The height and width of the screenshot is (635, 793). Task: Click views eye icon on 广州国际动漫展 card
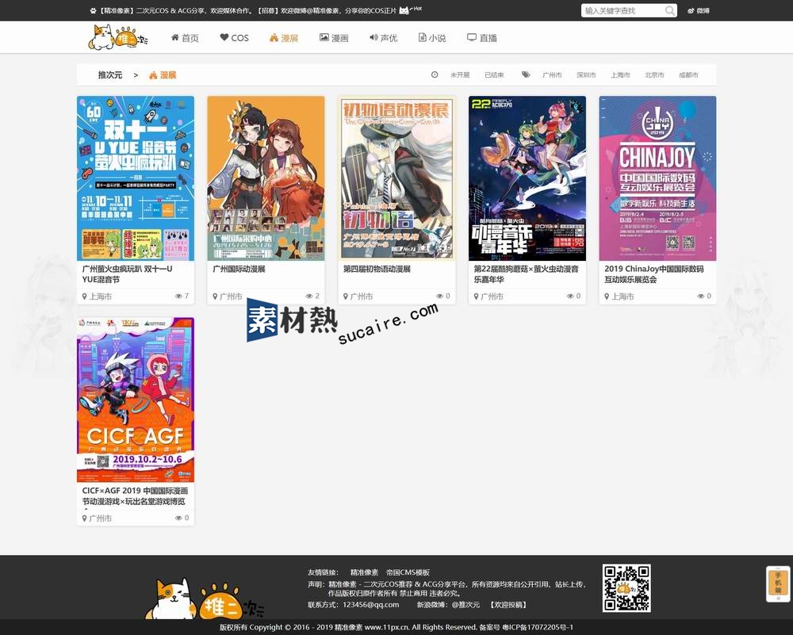[309, 296]
